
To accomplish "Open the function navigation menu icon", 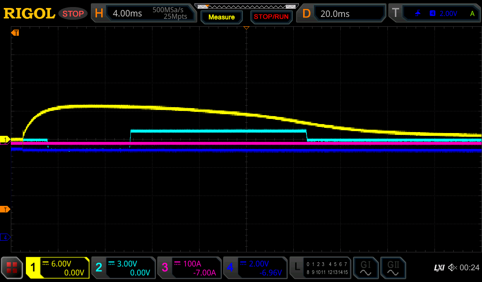I will pos(12,268).
